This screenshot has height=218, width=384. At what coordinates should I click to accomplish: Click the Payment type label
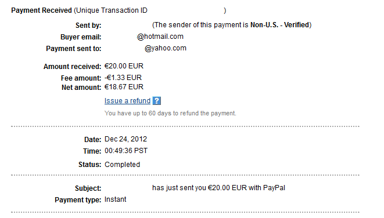78,200
